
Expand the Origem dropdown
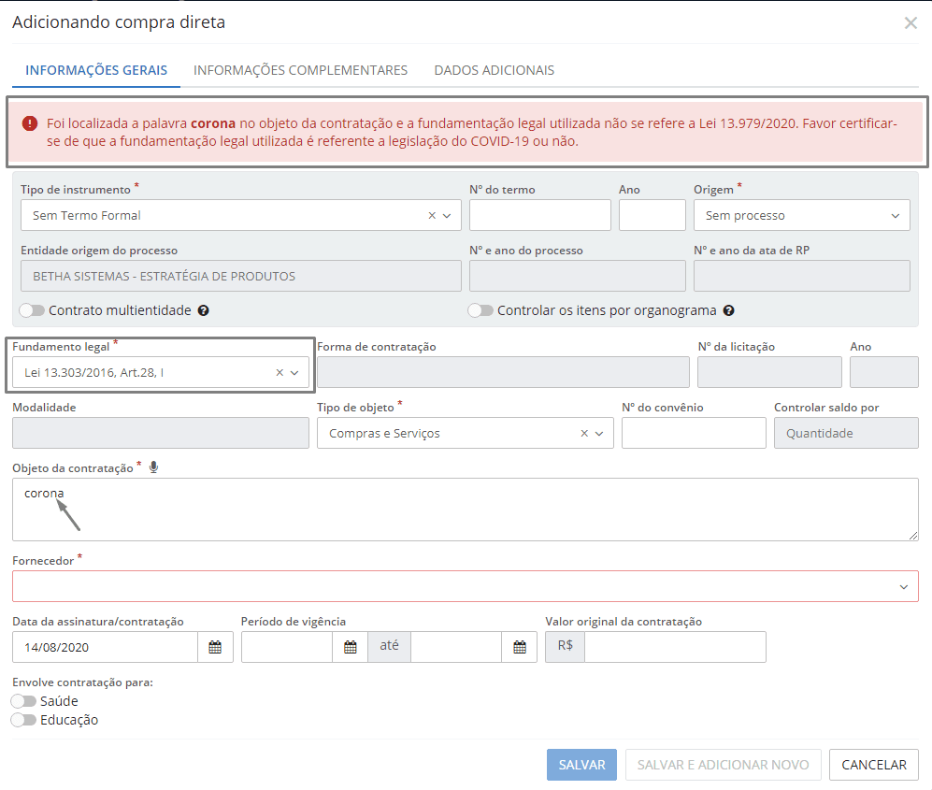[x=801, y=215]
